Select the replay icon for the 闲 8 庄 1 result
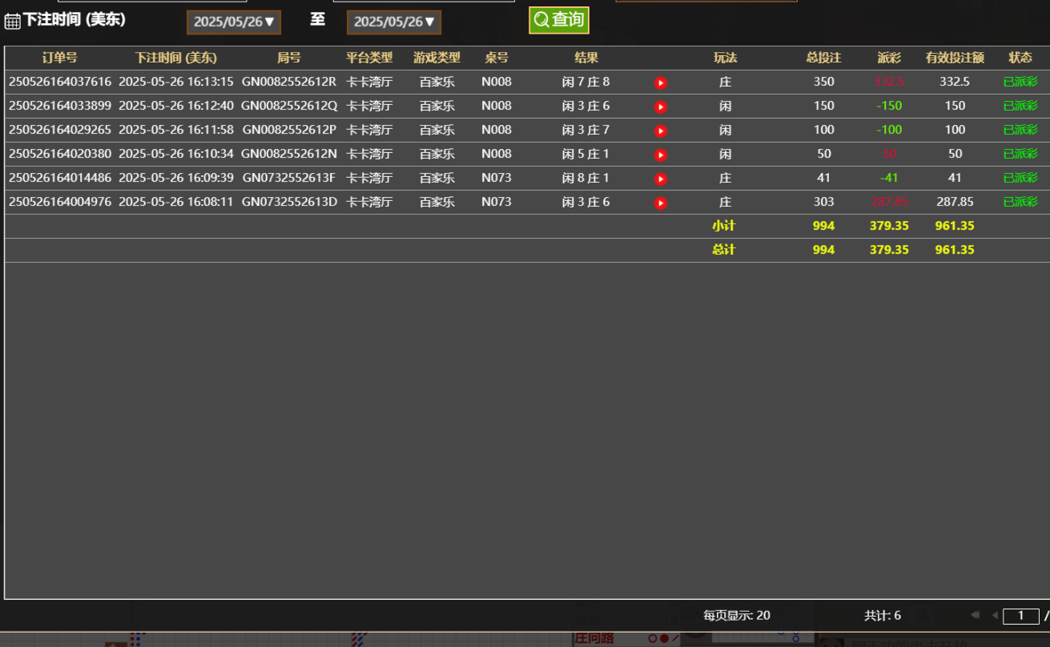The height and width of the screenshot is (647, 1050). pyautogui.click(x=660, y=178)
